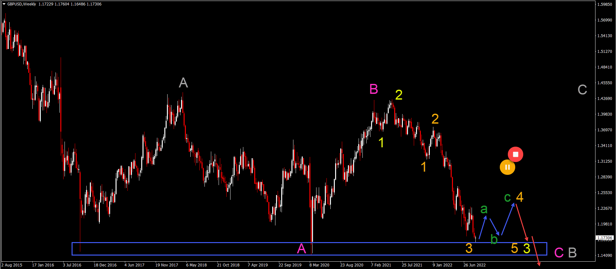Select the green wave a label
The image size is (616, 269).
(x=484, y=209)
